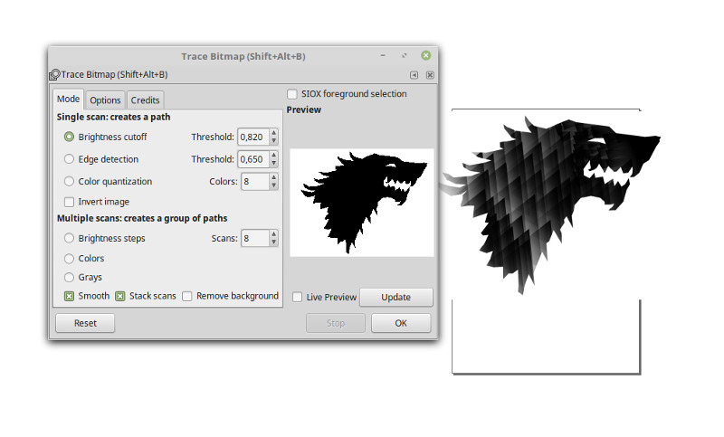Select Color quantization radio option
This screenshot has height=437, width=724.
69,181
